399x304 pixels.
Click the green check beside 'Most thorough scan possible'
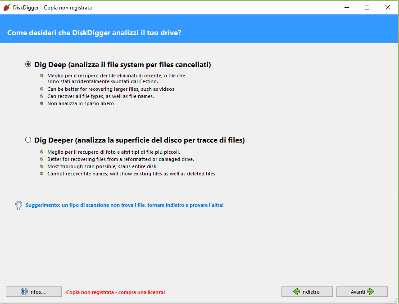[42, 166]
